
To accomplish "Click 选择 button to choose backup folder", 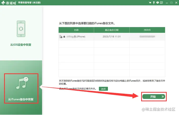I will pos(103,89).
